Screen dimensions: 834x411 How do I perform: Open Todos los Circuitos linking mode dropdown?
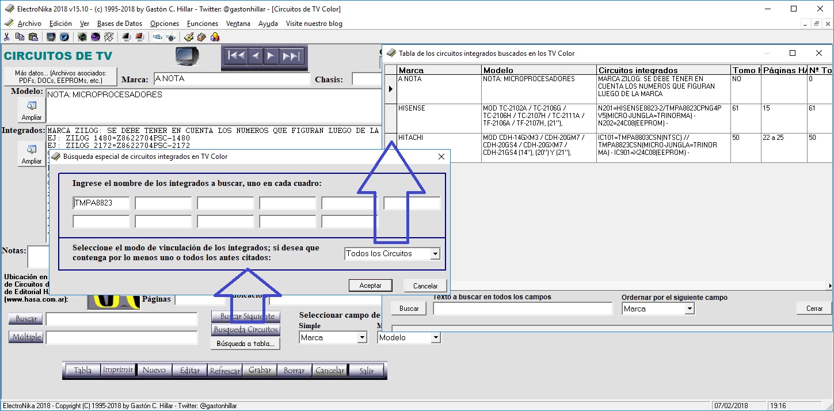click(x=435, y=254)
